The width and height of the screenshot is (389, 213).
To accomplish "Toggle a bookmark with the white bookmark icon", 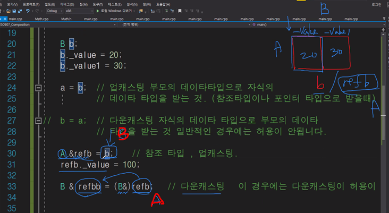I will (x=180, y=11).
